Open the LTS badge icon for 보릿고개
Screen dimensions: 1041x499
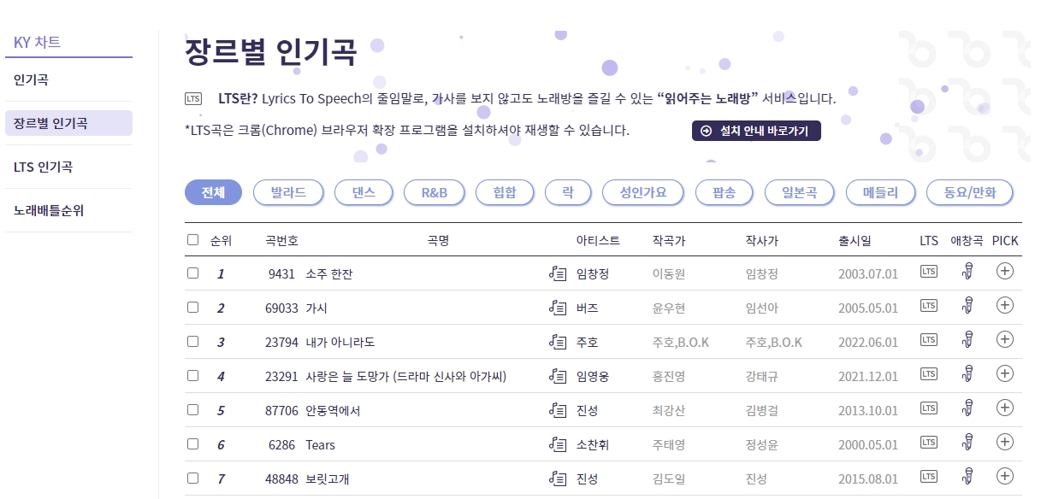click(x=928, y=477)
